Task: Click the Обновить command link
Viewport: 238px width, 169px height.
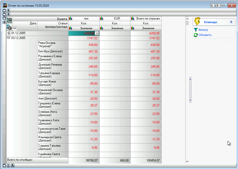Action: tap(205, 35)
